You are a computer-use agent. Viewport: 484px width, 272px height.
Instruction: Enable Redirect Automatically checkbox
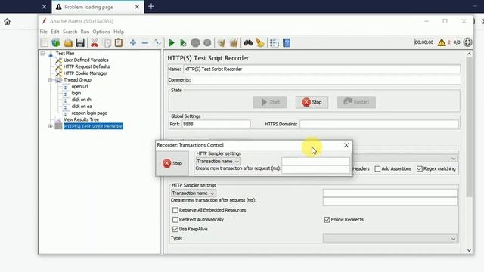(175, 220)
